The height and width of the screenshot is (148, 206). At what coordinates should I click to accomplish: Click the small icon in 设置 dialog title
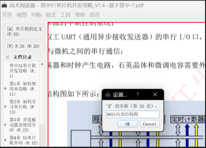108,95
